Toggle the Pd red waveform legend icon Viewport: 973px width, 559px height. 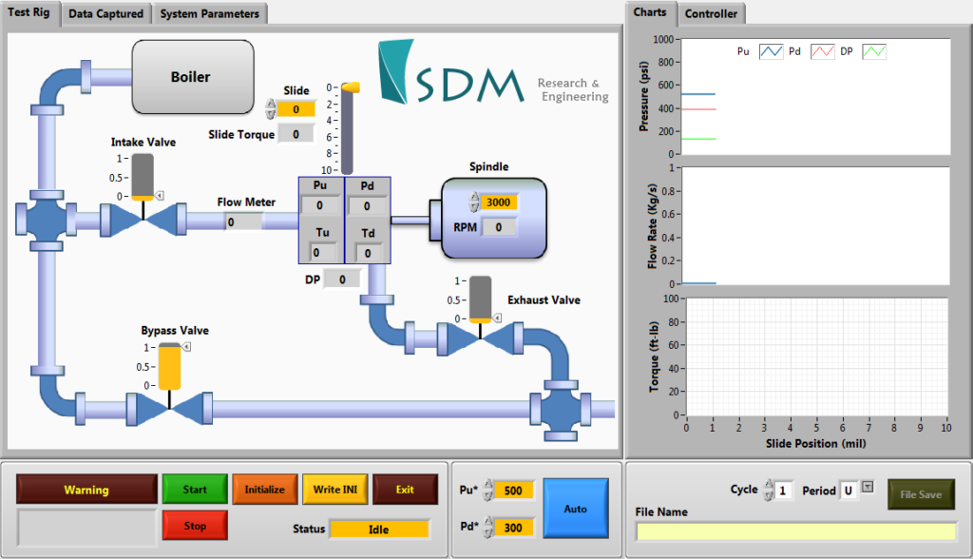pyautogui.click(x=823, y=50)
